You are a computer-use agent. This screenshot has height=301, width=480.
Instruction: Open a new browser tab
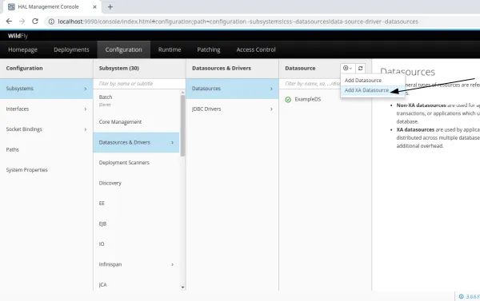point(110,6)
